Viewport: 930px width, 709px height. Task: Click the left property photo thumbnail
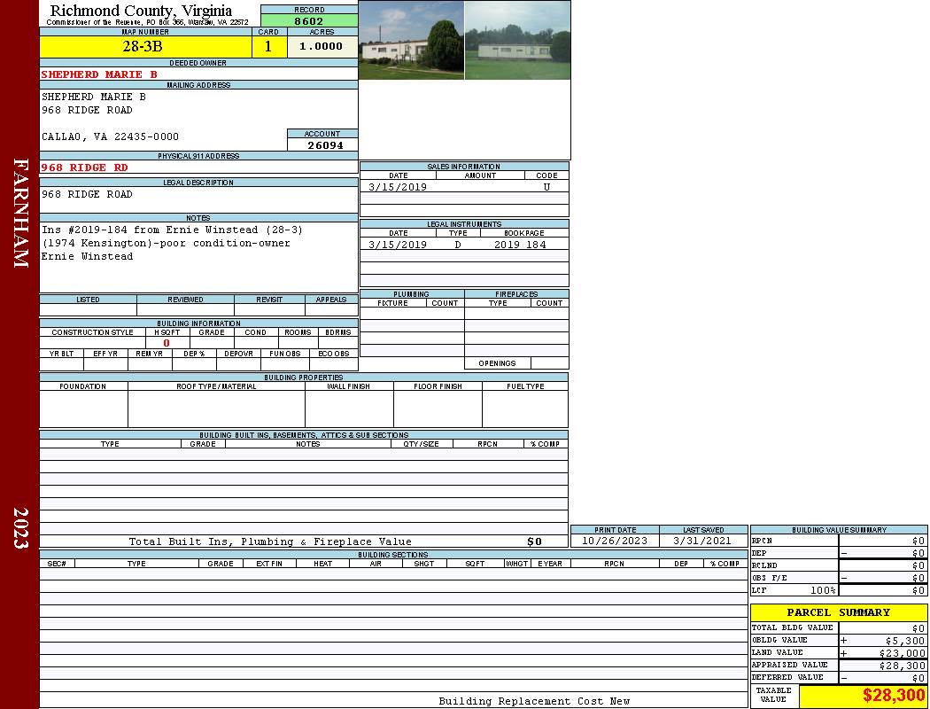[x=411, y=41]
